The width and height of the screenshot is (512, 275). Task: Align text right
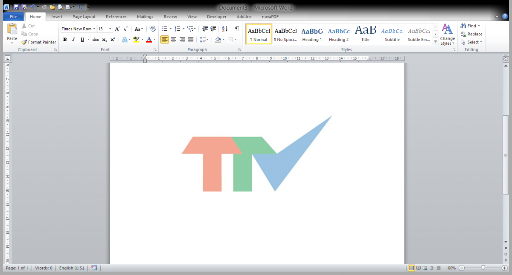pos(182,40)
